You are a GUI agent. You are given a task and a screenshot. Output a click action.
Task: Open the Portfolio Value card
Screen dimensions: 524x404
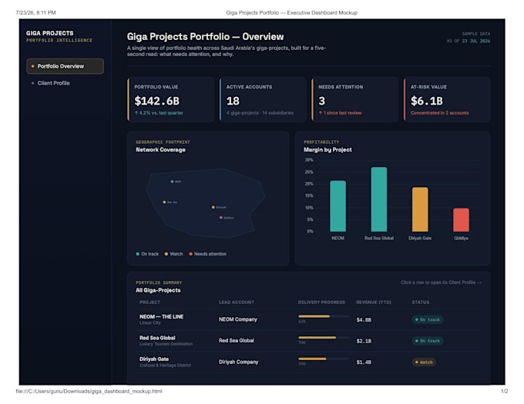click(x=171, y=99)
